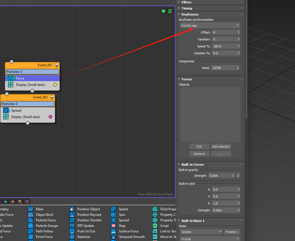Pick the PRT Update operator icon
The width and height of the screenshot is (295, 241).
[72, 226]
